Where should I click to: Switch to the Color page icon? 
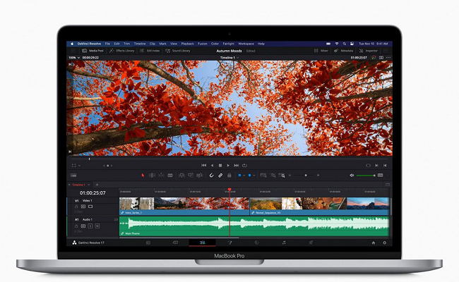[256, 243]
